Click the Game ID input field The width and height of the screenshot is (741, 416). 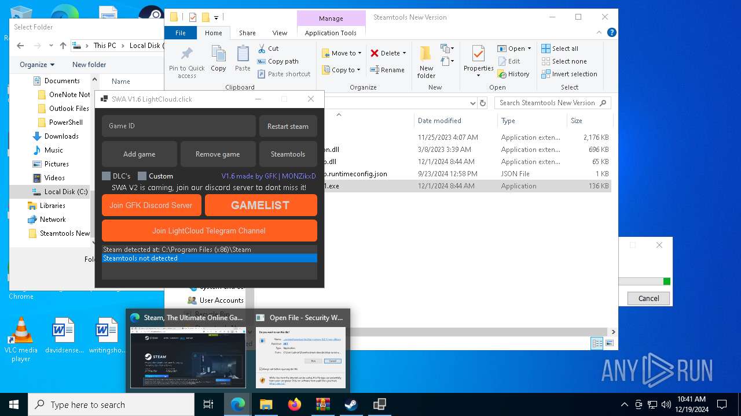tap(178, 126)
